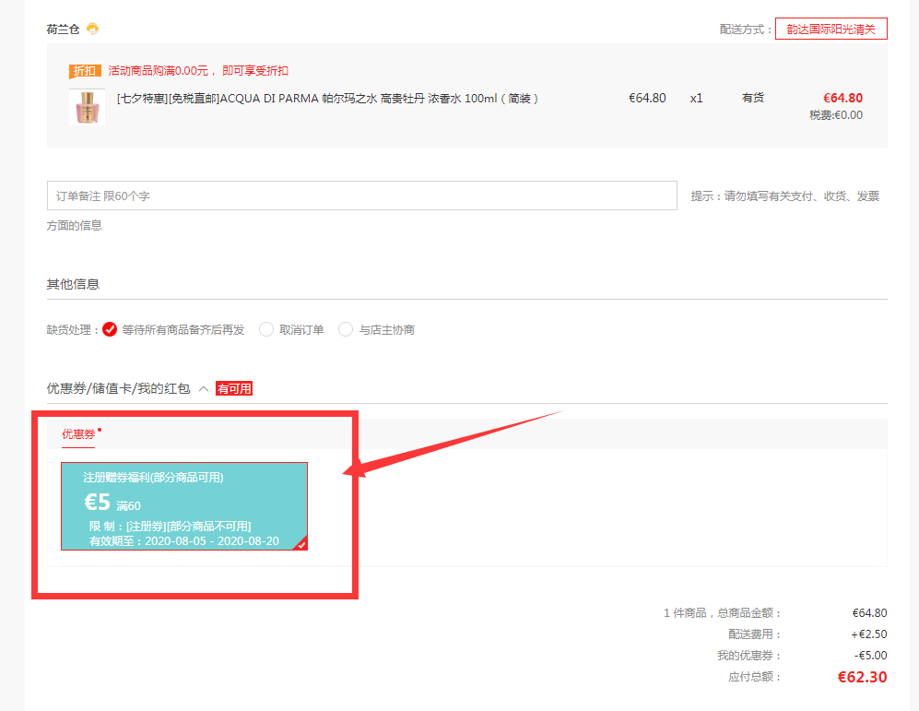Click the red 有可用 badge
The width and height of the screenshot is (919, 711).
tap(234, 388)
